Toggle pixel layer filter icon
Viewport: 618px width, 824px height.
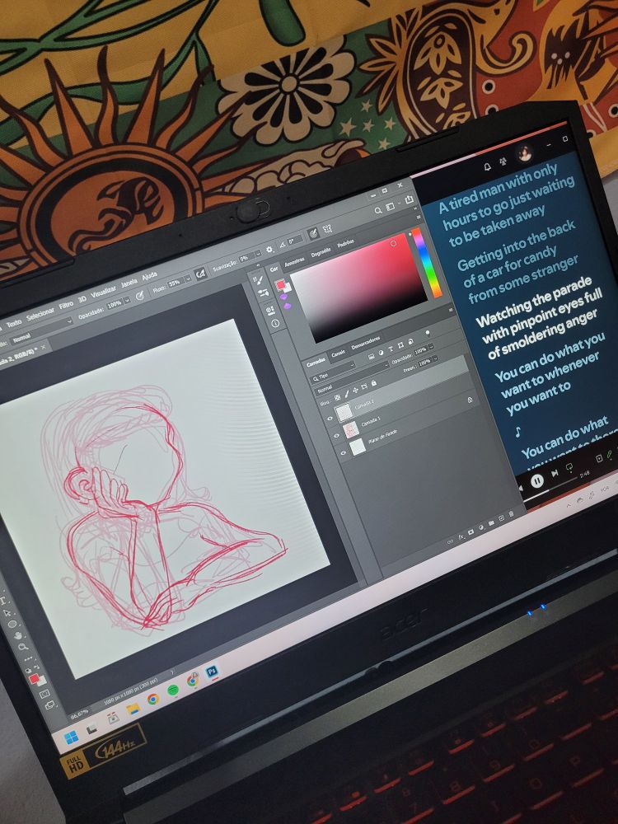coord(372,356)
